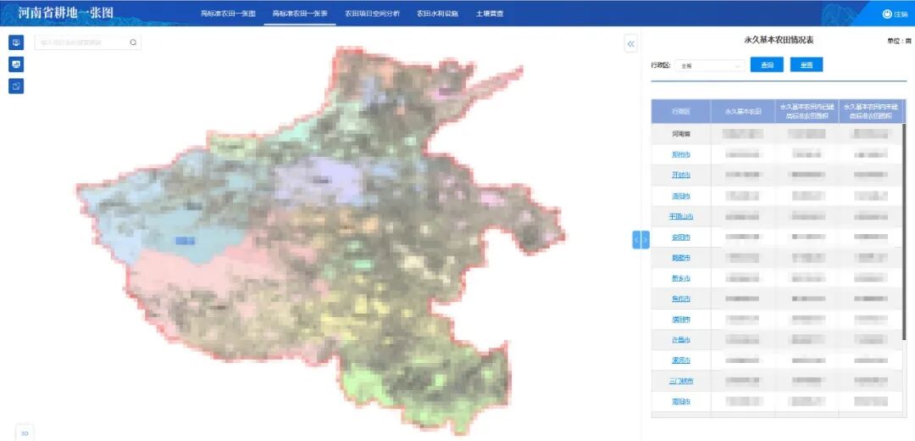Open the 开封市 link in table
This screenshot has height=441, width=915.
click(681, 176)
